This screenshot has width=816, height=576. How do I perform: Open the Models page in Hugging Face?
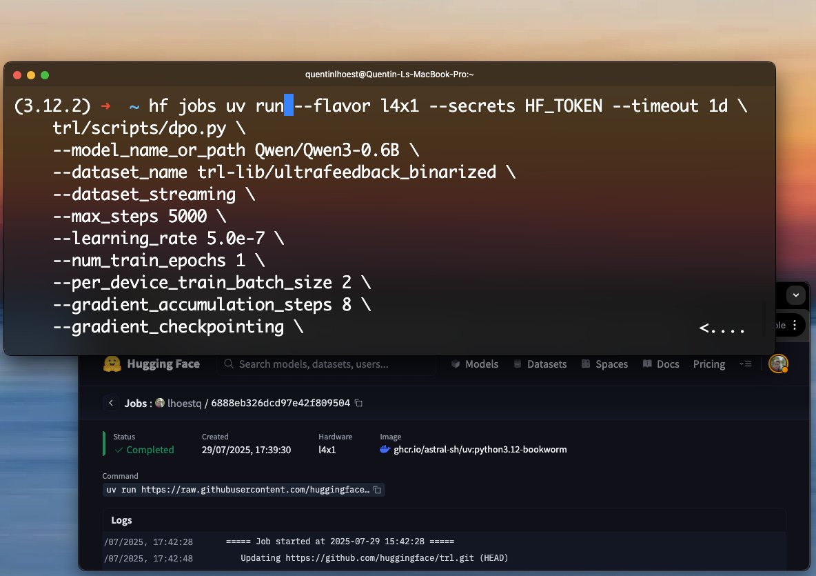[475, 364]
